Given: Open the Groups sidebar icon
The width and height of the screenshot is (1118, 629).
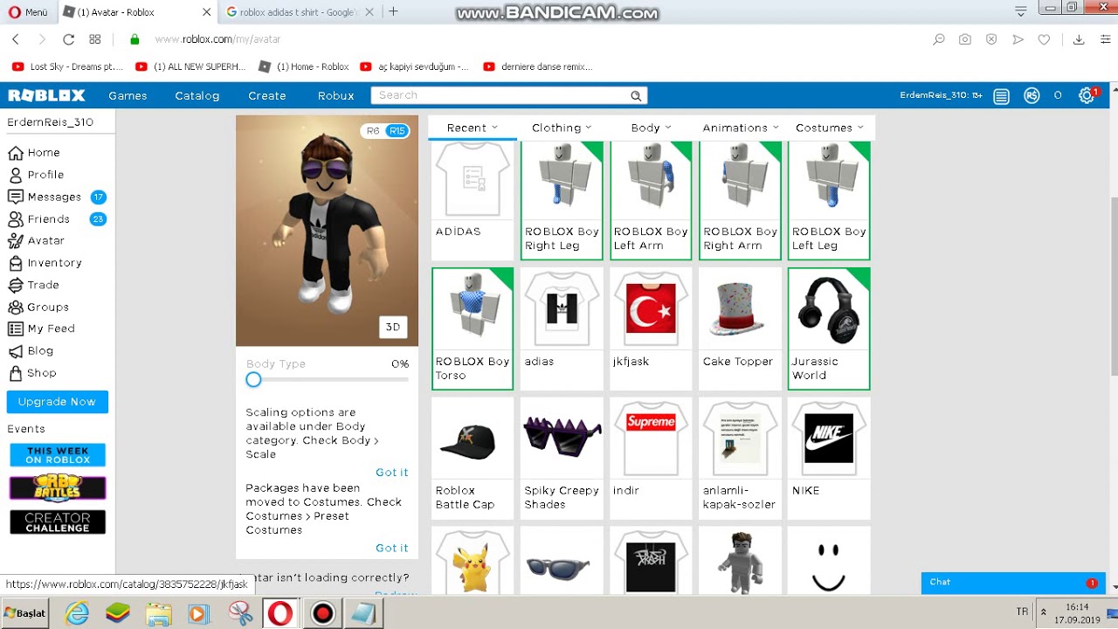Looking at the screenshot, I should point(15,307).
